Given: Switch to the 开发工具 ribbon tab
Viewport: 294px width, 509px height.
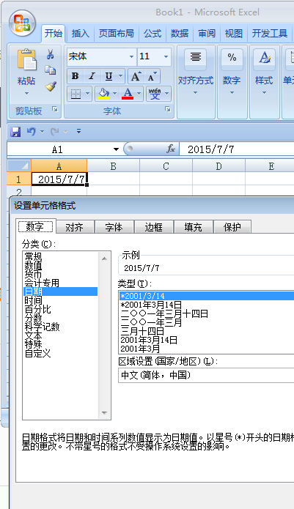Looking at the screenshot, I should pyautogui.click(x=270, y=33).
